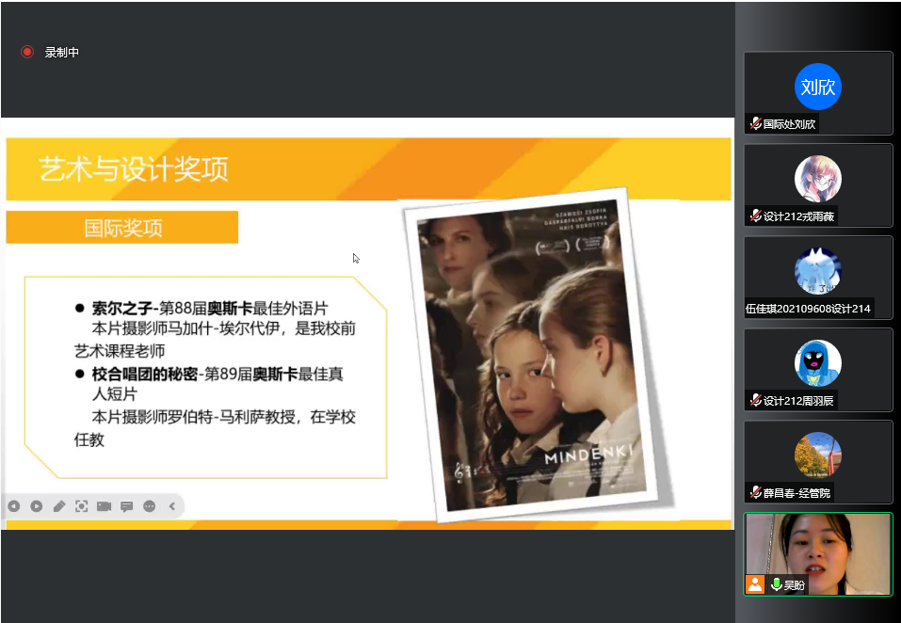Click the 录制中 recording status label
The image size is (901, 623).
(62, 53)
